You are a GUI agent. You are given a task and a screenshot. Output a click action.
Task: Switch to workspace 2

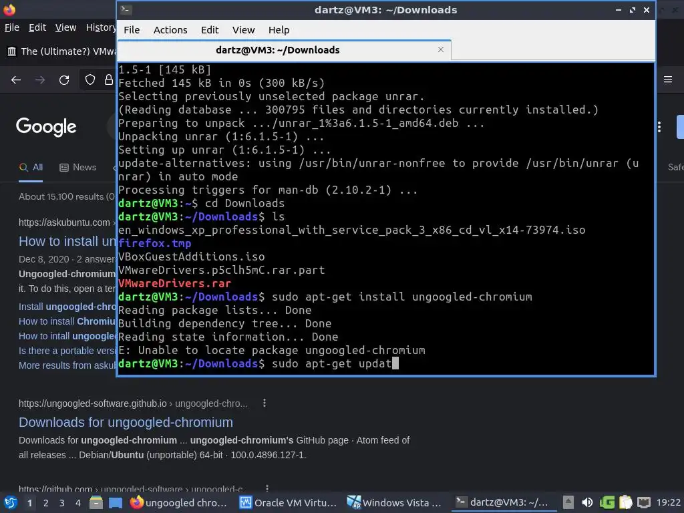46,503
